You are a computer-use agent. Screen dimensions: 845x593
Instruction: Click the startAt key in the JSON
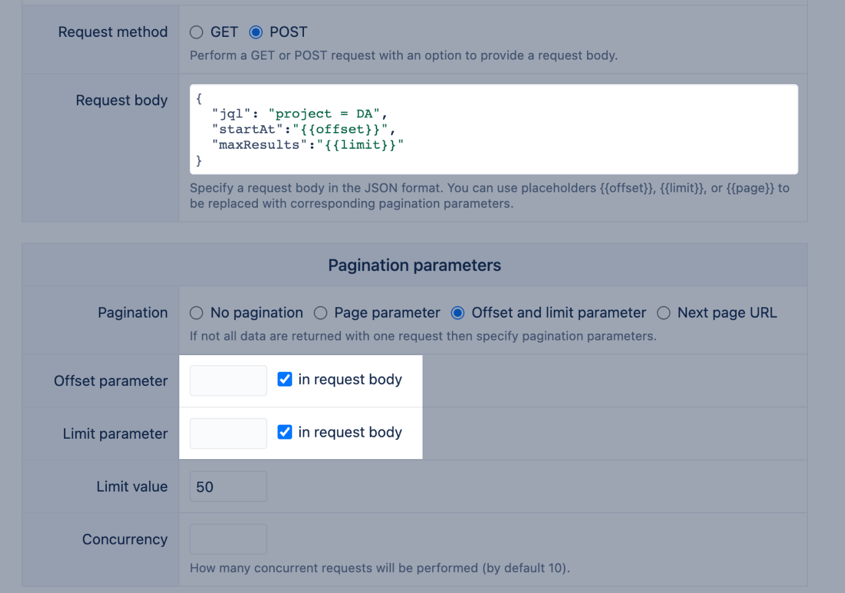(x=245, y=129)
